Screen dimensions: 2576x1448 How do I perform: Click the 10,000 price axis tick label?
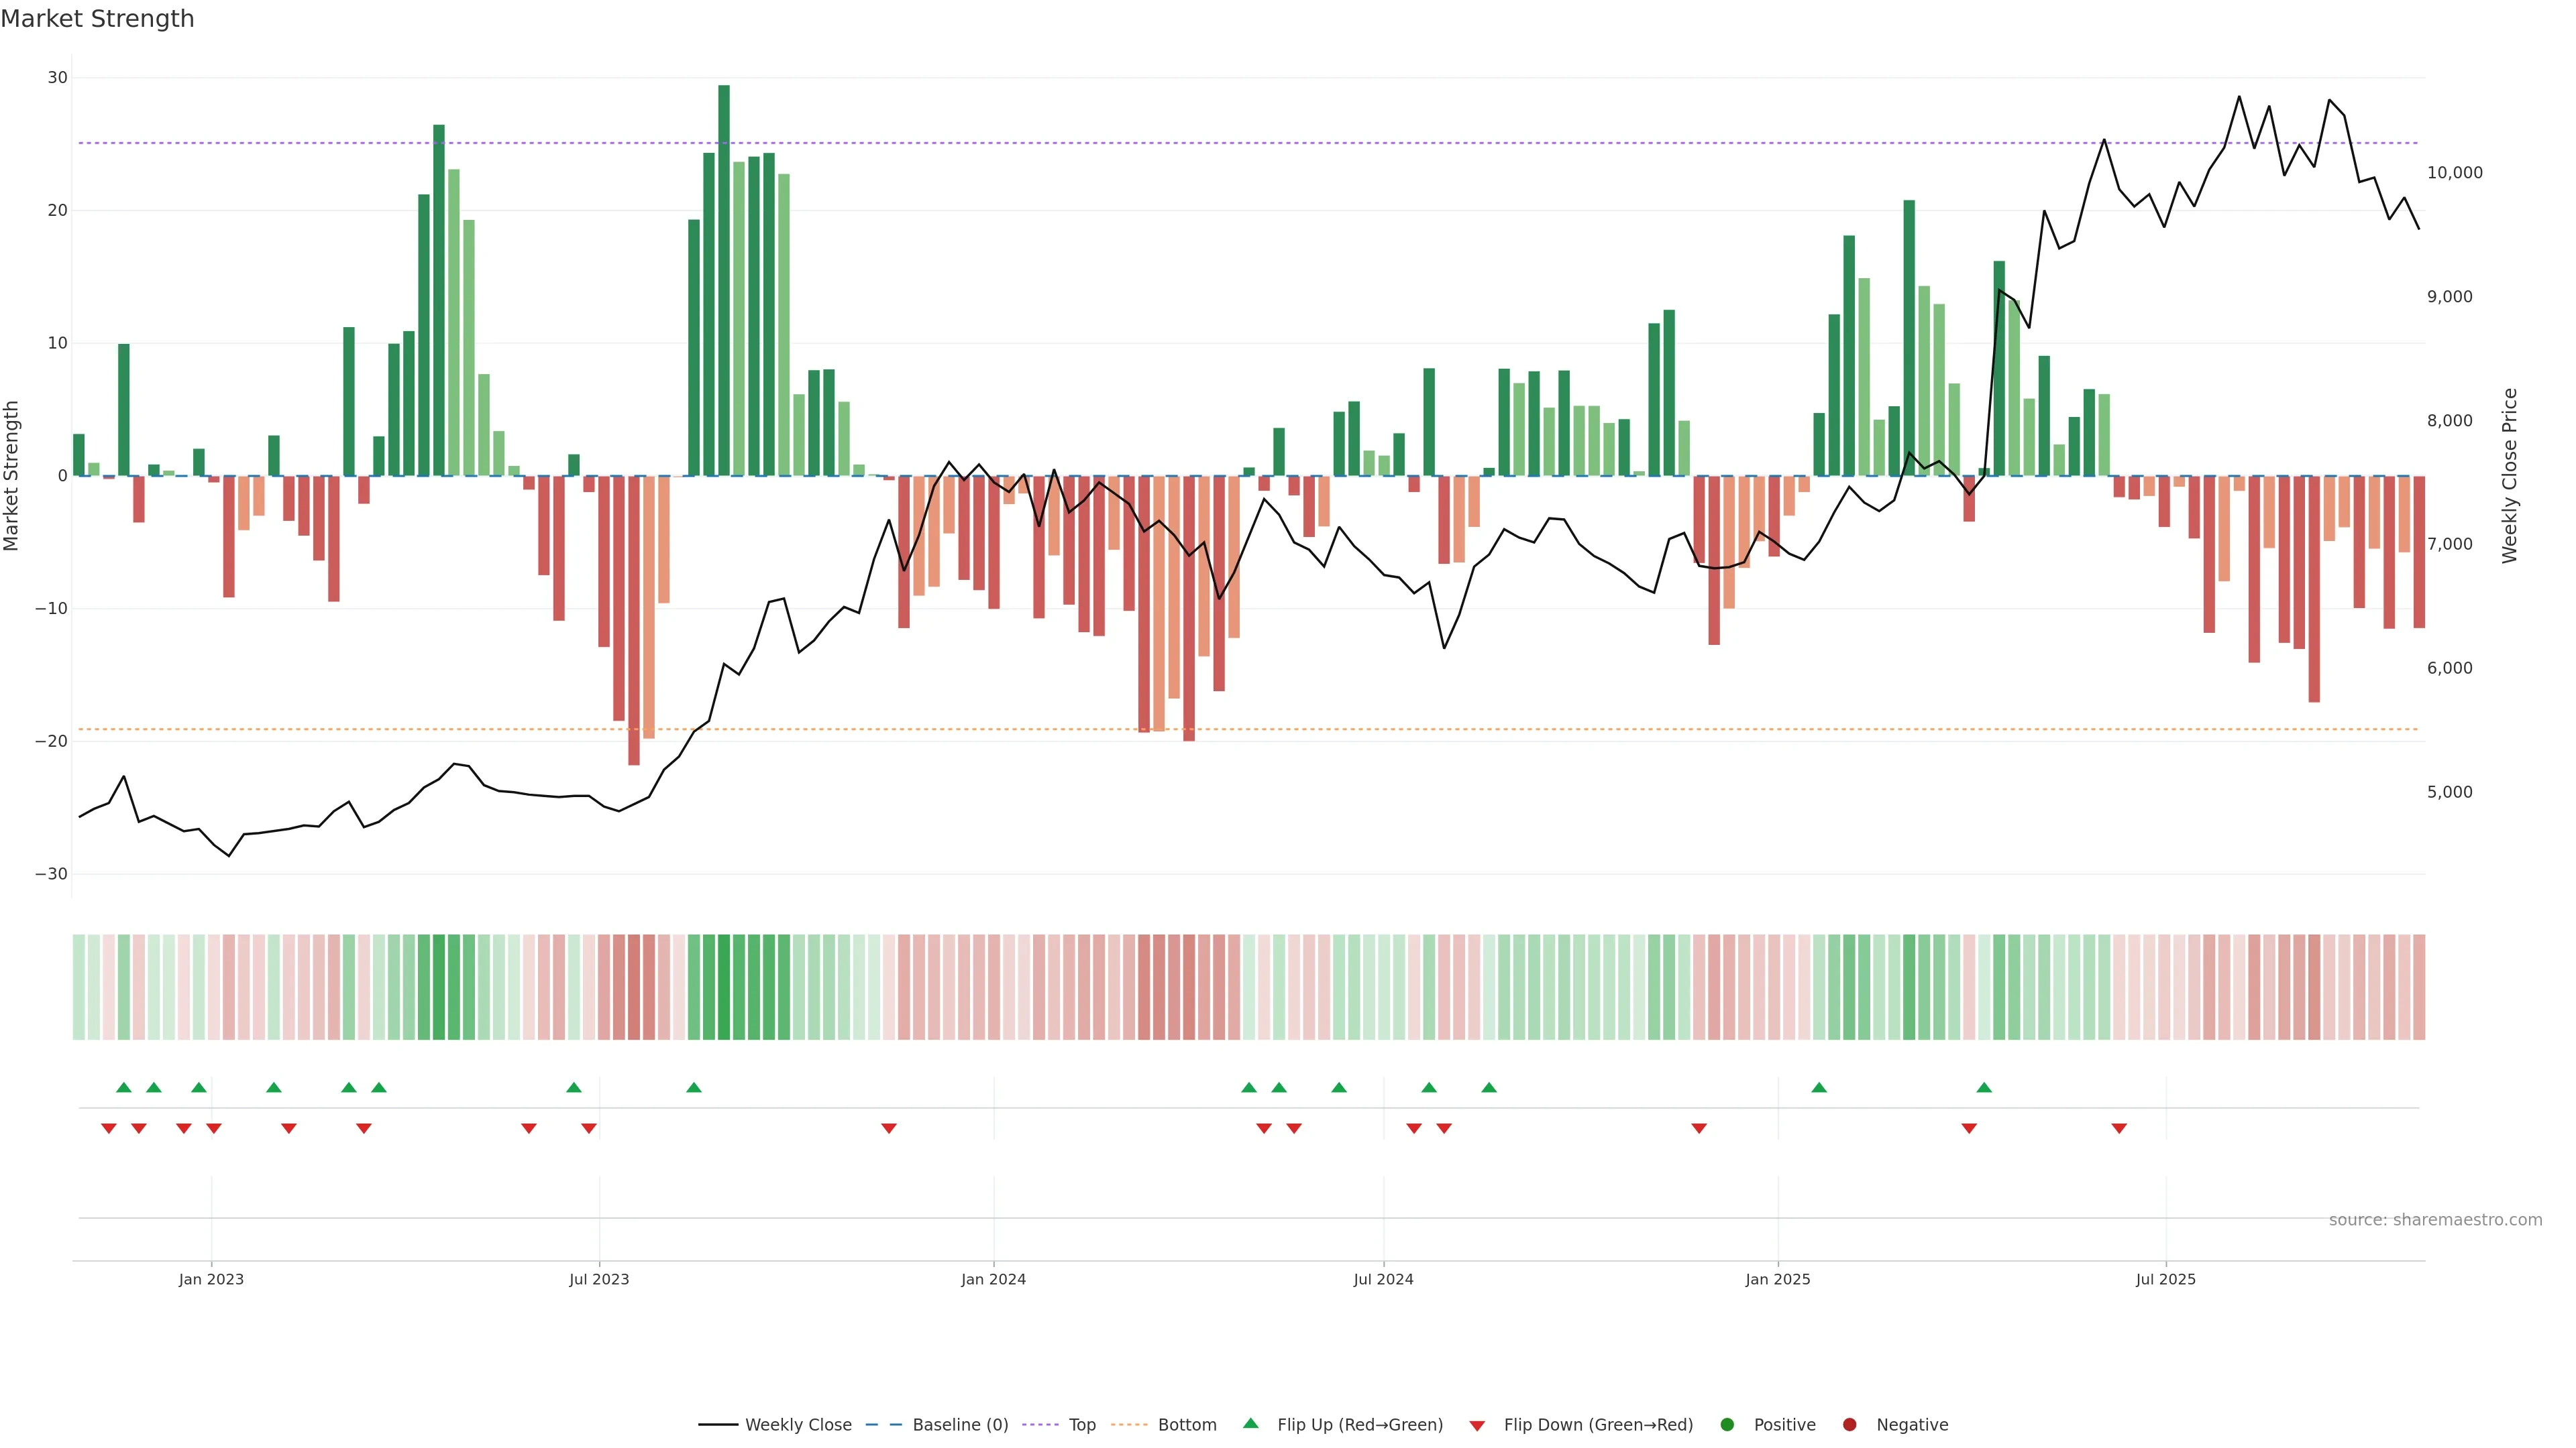[x=2454, y=173]
